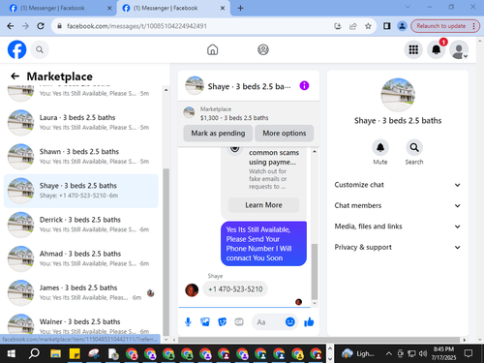Expand Chat members section
This screenshot has height=363, width=484.
pos(398,205)
